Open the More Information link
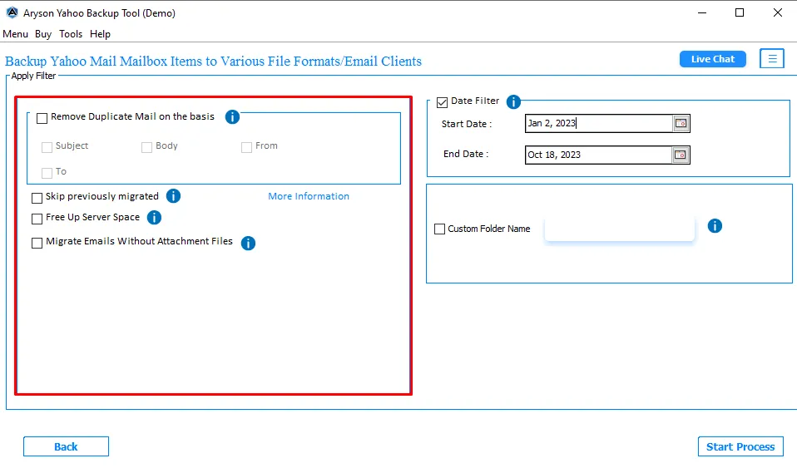The width and height of the screenshot is (797, 468). [309, 196]
